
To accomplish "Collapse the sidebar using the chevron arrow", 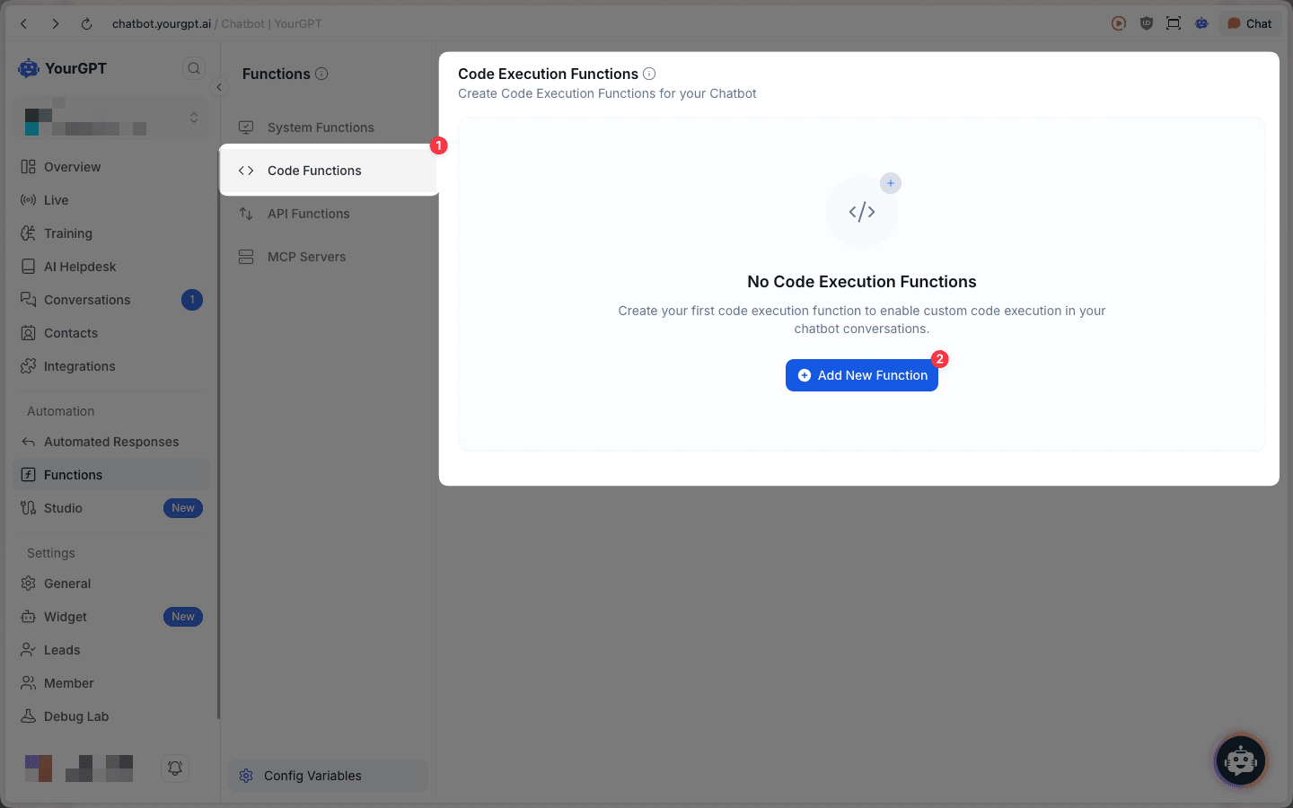I will (x=219, y=87).
